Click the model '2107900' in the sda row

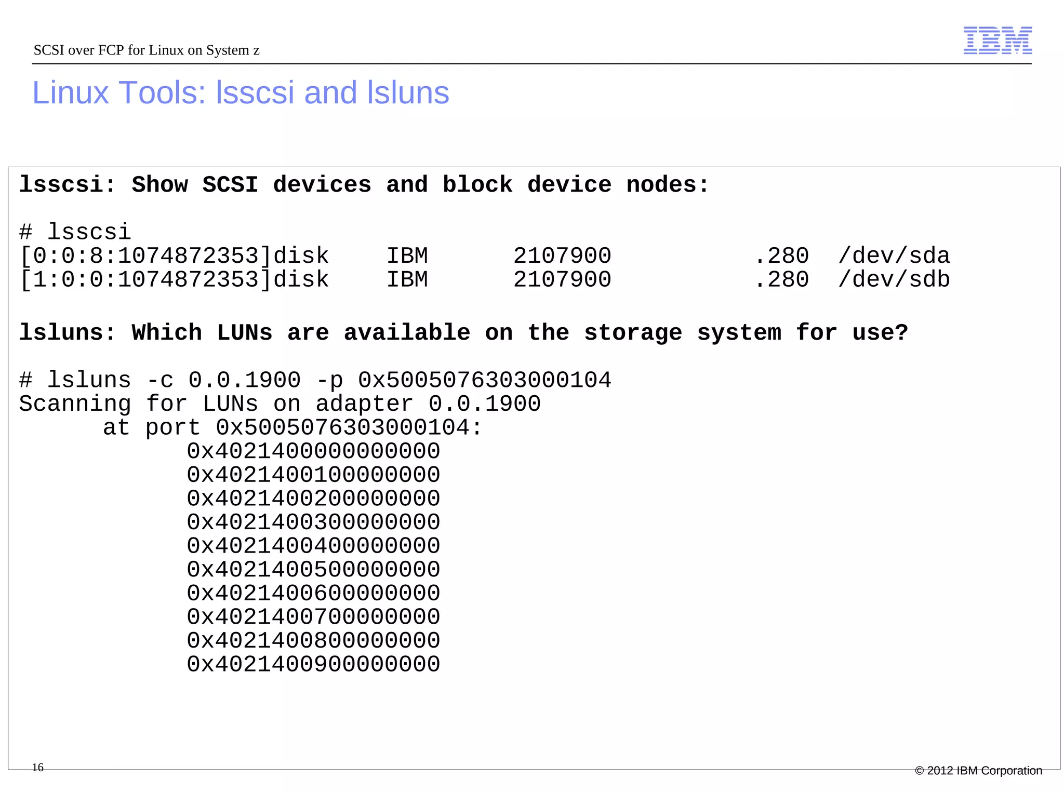pyautogui.click(x=563, y=256)
